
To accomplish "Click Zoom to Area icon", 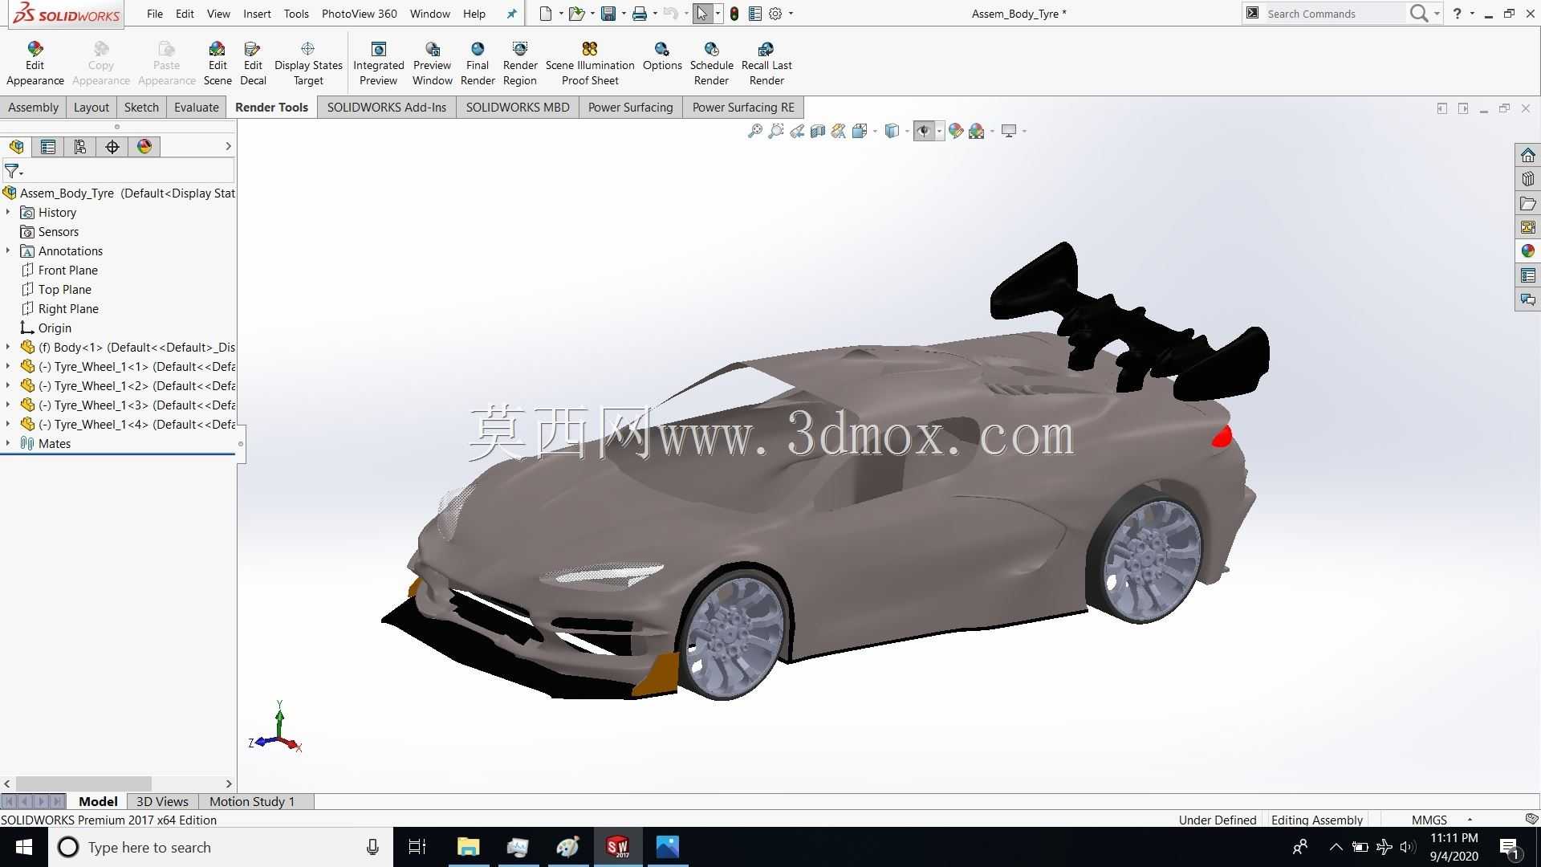I will pos(776,131).
